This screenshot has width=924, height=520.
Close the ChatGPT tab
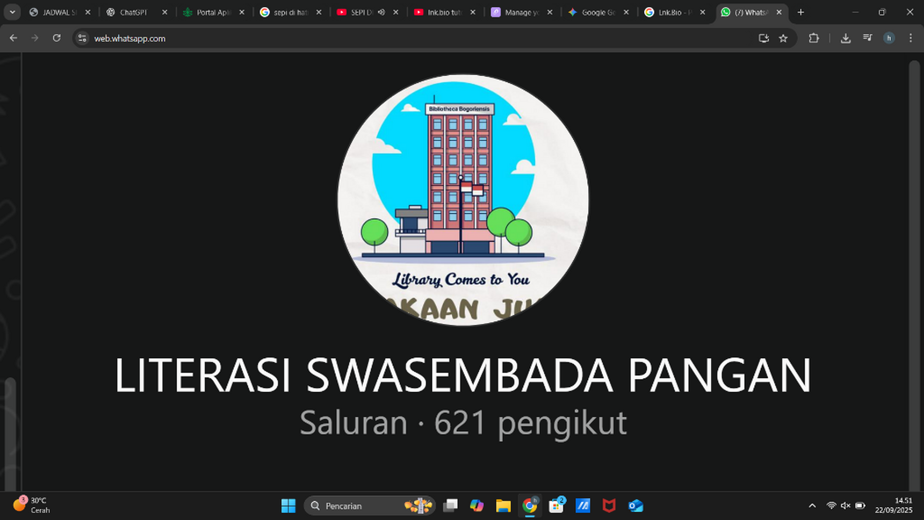coord(164,12)
